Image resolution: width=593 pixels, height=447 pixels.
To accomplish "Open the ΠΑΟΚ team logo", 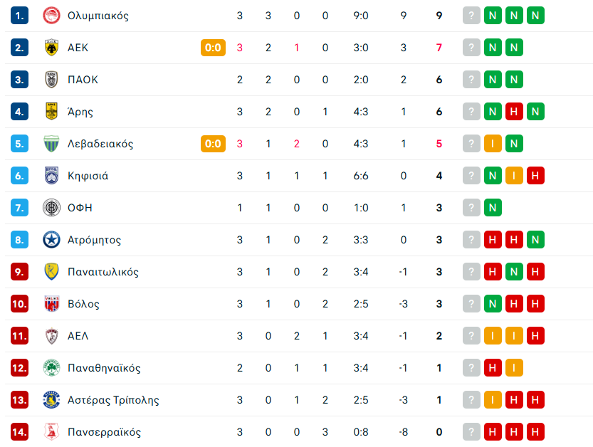I will pos(51,80).
